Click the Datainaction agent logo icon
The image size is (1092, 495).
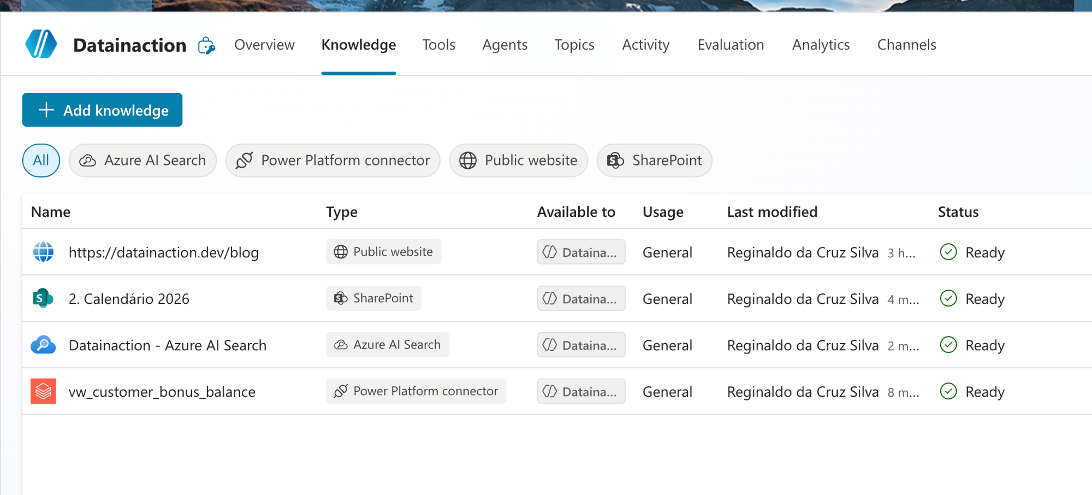click(x=41, y=44)
